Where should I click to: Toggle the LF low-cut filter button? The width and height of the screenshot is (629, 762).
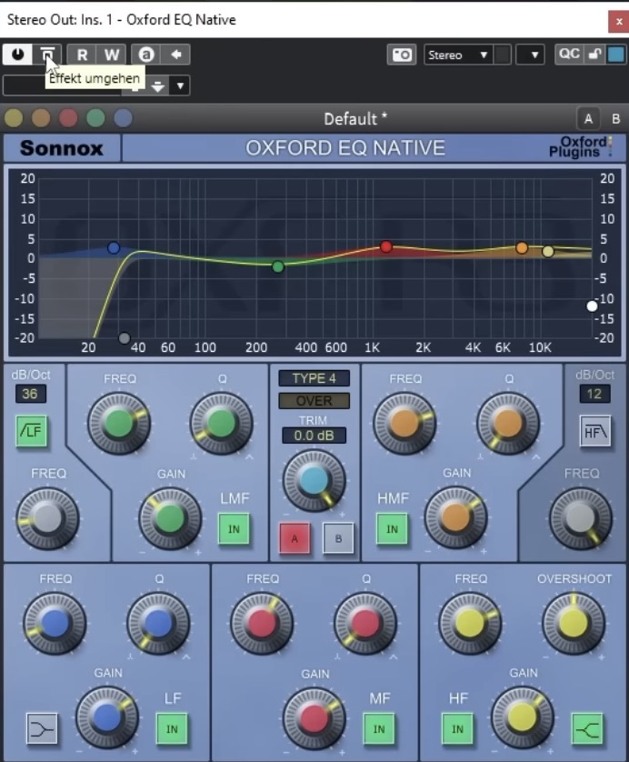coord(32,431)
